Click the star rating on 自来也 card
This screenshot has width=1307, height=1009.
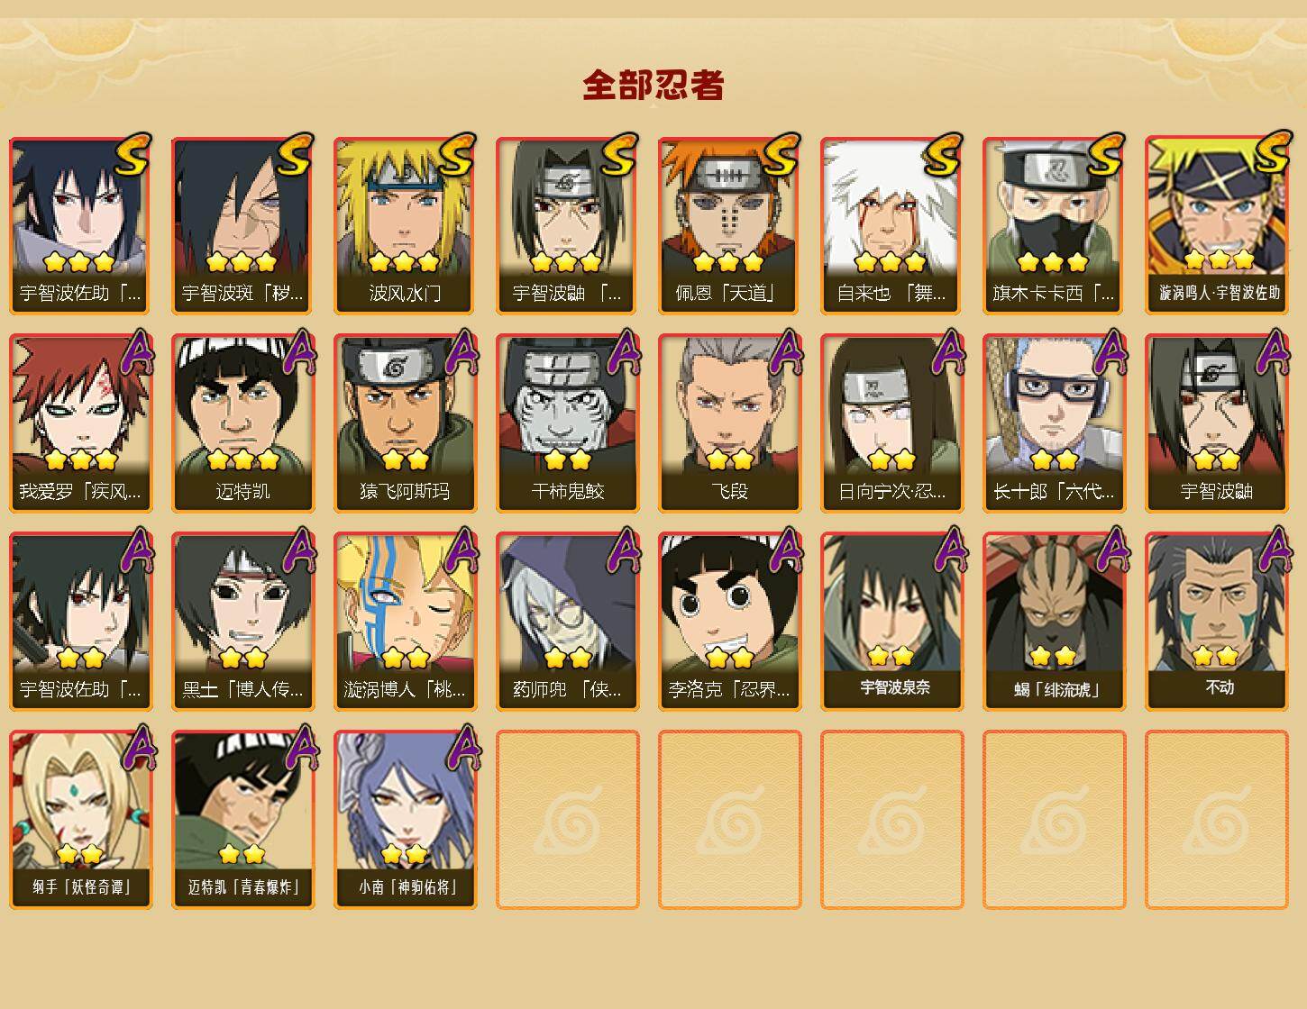click(x=891, y=262)
